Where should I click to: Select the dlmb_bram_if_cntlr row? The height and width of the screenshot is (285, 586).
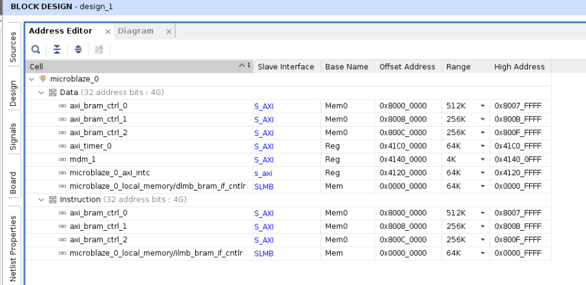tap(289, 186)
